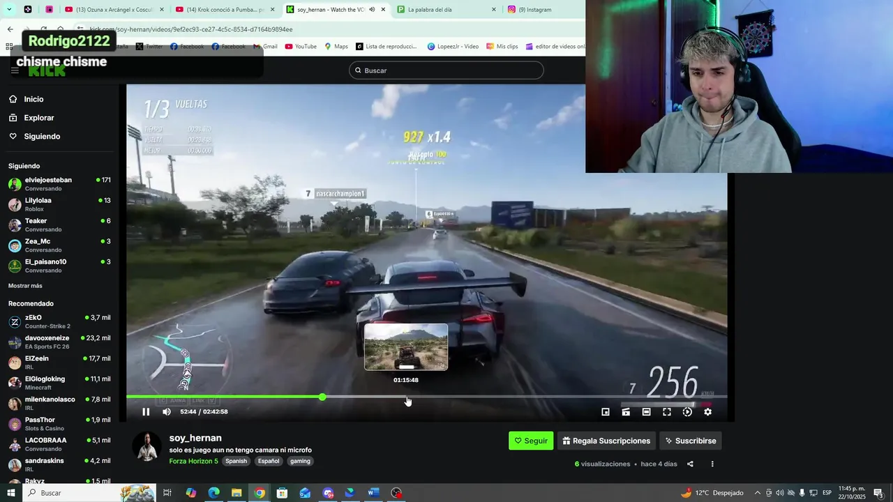
Task: Open milenkanolasco recommended channel
Action: pos(59,404)
